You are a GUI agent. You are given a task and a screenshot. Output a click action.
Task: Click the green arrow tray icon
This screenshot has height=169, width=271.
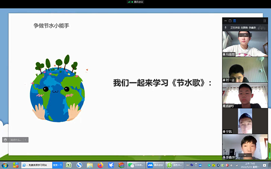tap(209, 165)
